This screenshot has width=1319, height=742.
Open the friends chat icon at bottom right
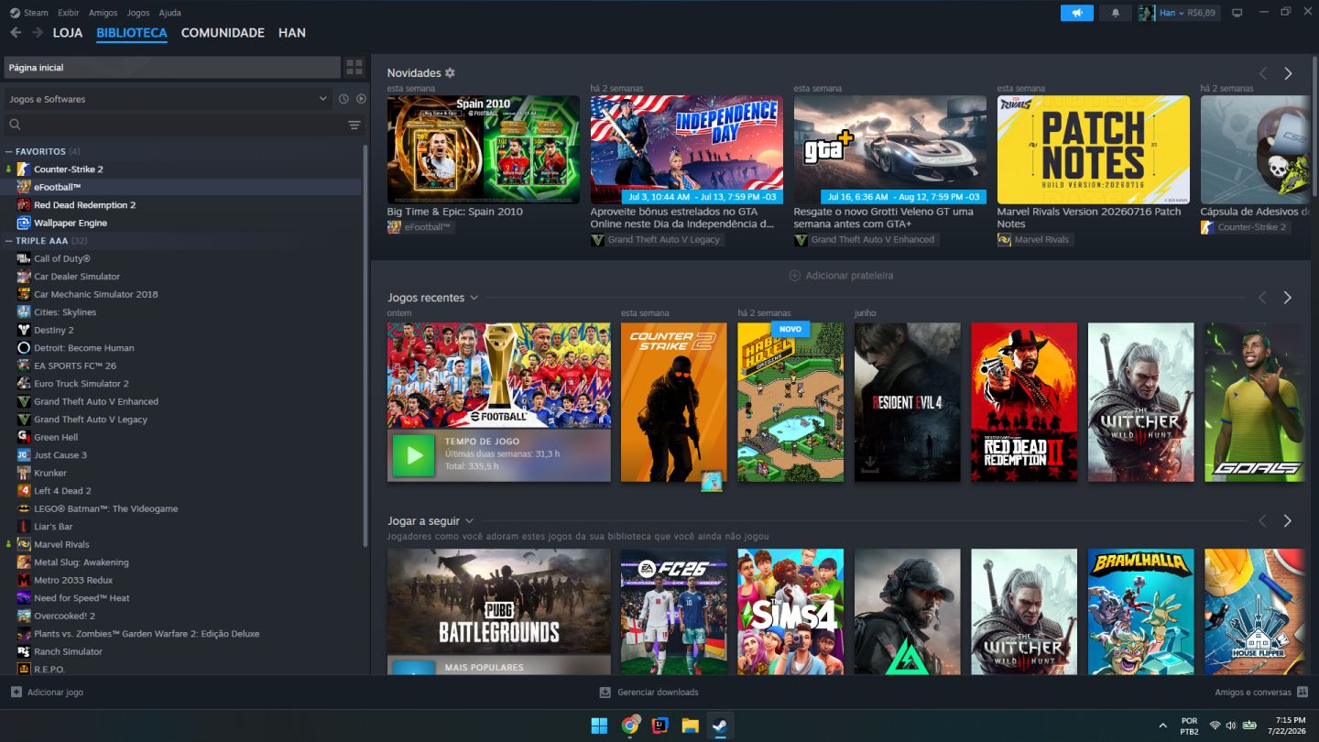(1303, 693)
